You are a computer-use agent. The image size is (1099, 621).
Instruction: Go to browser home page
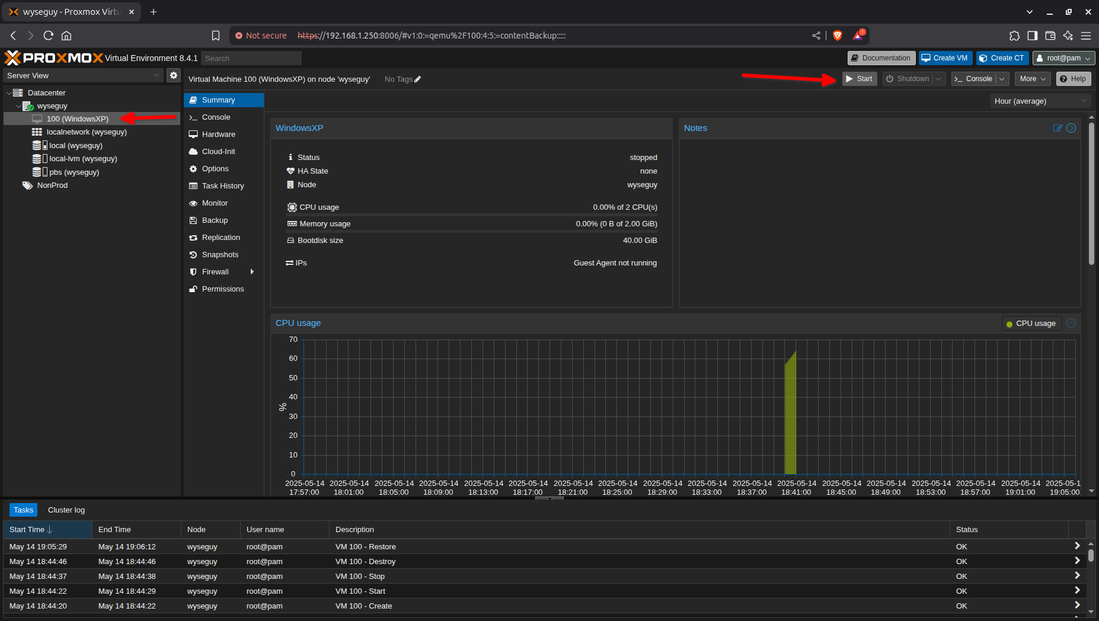click(66, 36)
